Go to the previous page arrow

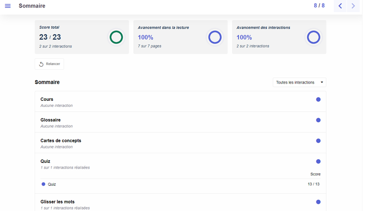[340, 6]
